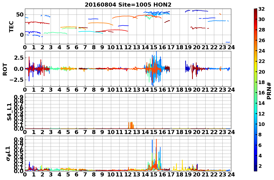Click the TEC y-axis label
This screenshot has height=180, width=274.
click(11, 26)
